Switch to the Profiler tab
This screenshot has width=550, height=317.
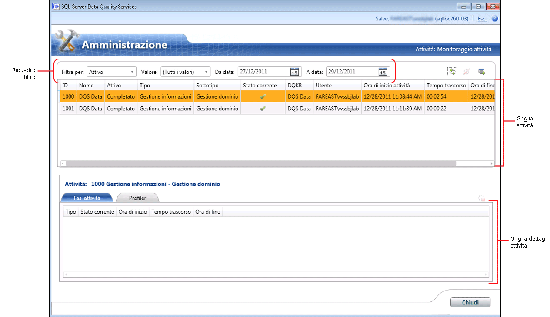coord(137,198)
